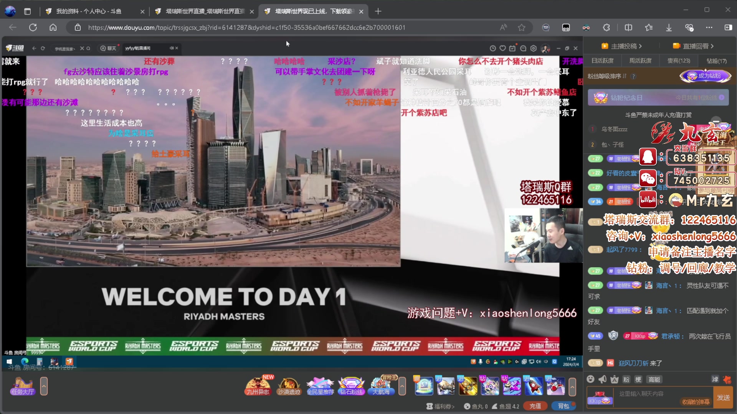The width and height of the screenshot is (737, 414).
Task: Switch to the 贵宾(123) tab
Action: [x=679, y=61]
